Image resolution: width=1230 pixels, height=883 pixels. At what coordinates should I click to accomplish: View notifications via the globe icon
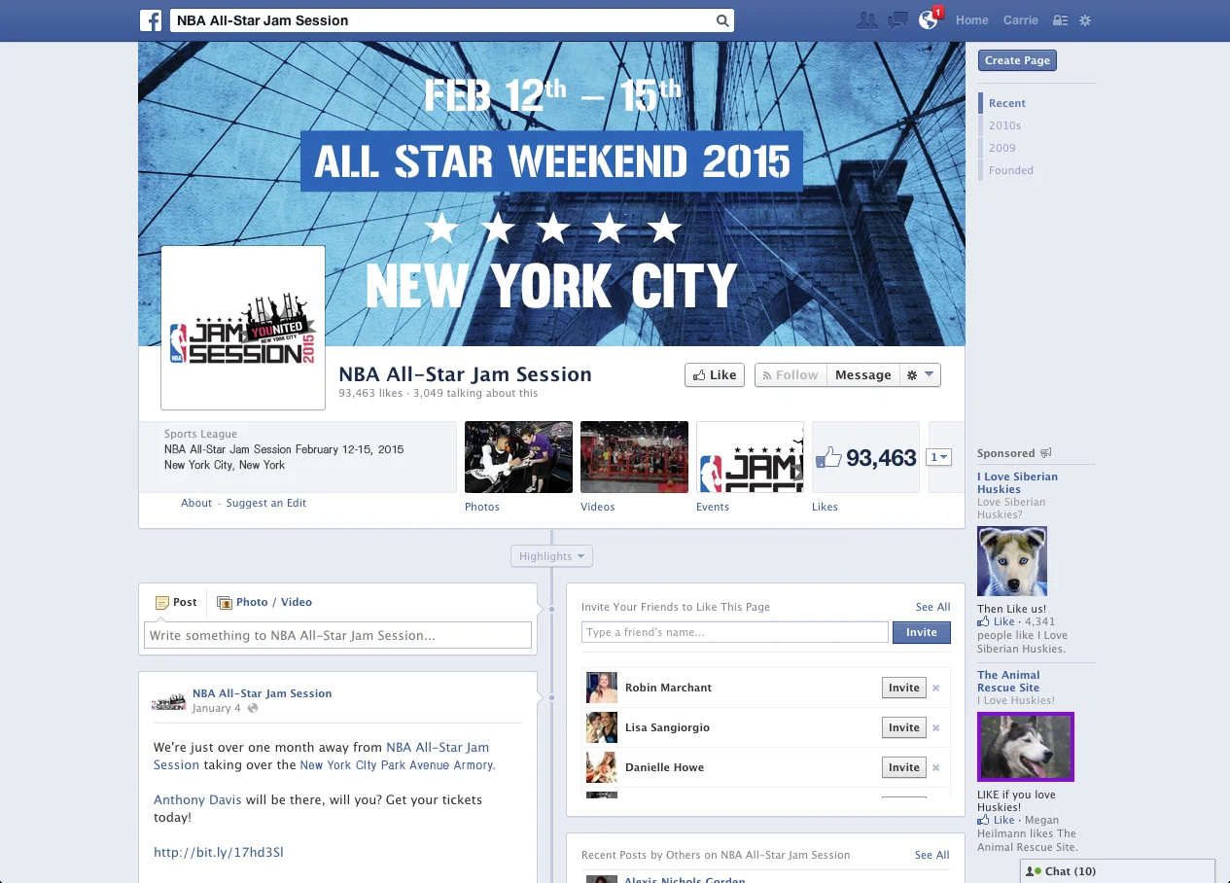tap(926, 19)
